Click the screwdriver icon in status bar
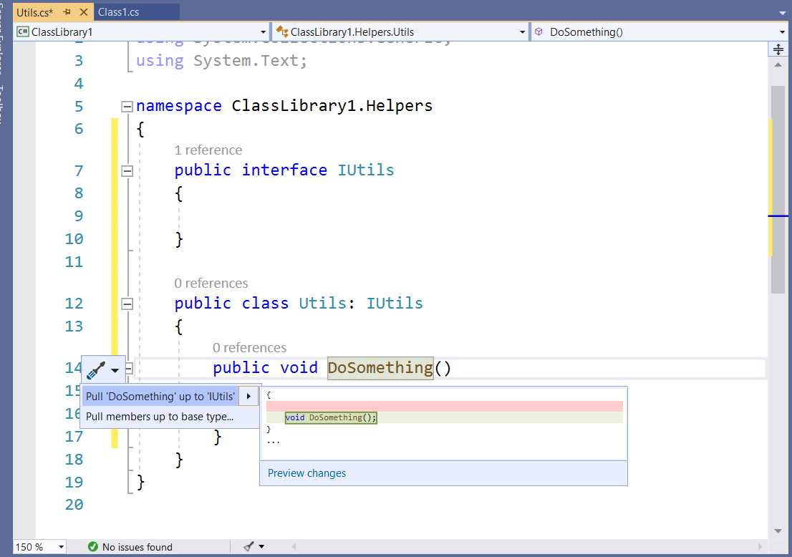 [x=248, y=546]
